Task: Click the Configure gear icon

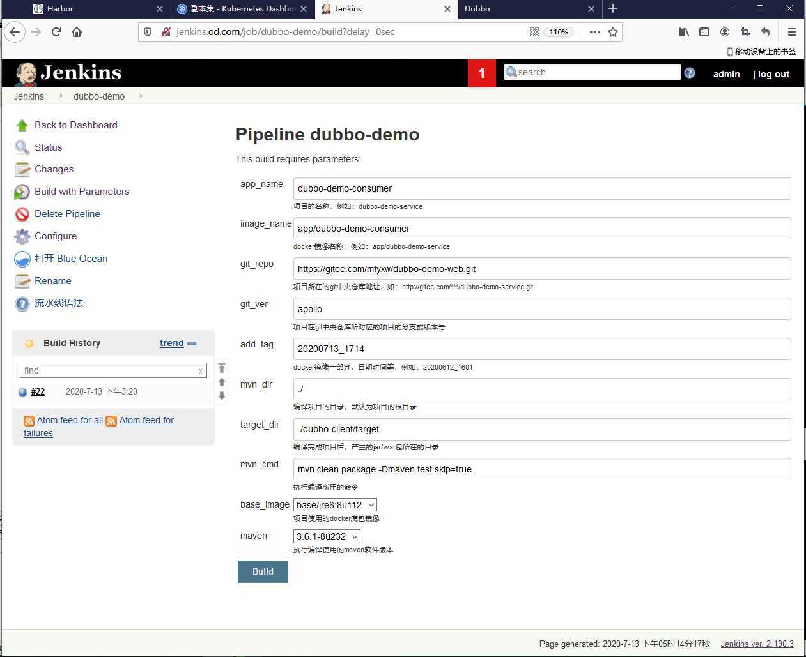Action: [x=22, y=236]
